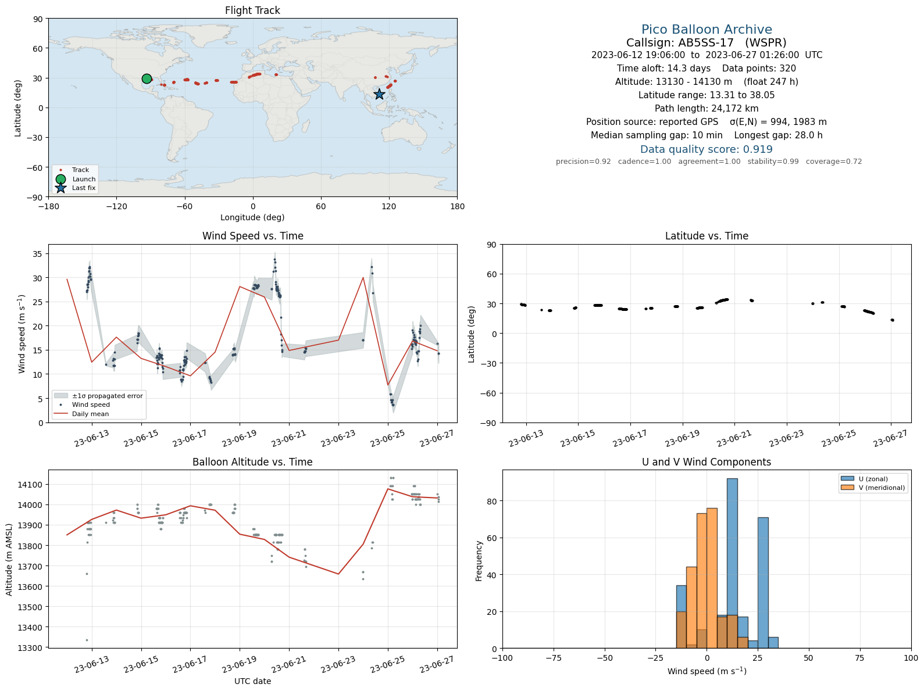
Task: Click the green Launch marker on the map
Action: 147,78
